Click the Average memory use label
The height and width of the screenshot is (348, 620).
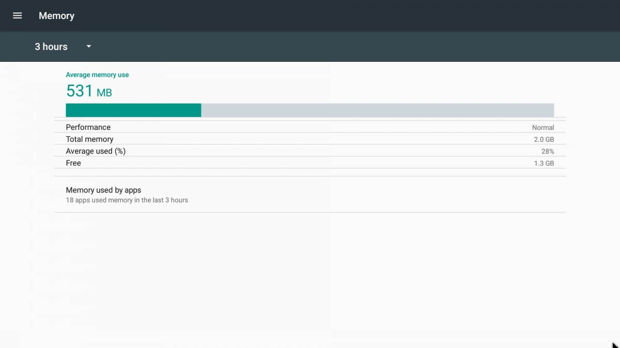tap(97, 74)
